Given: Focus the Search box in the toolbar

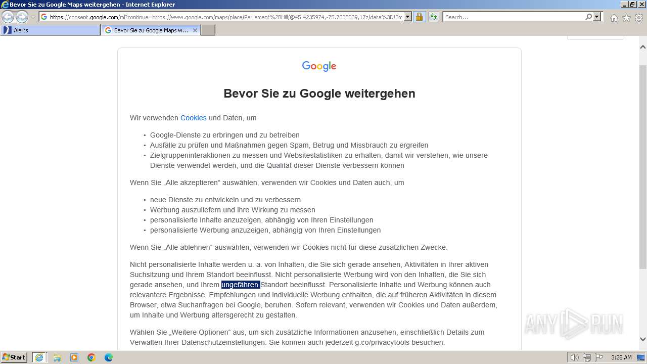Looking at the screenshot, I should tap(514, 17).
